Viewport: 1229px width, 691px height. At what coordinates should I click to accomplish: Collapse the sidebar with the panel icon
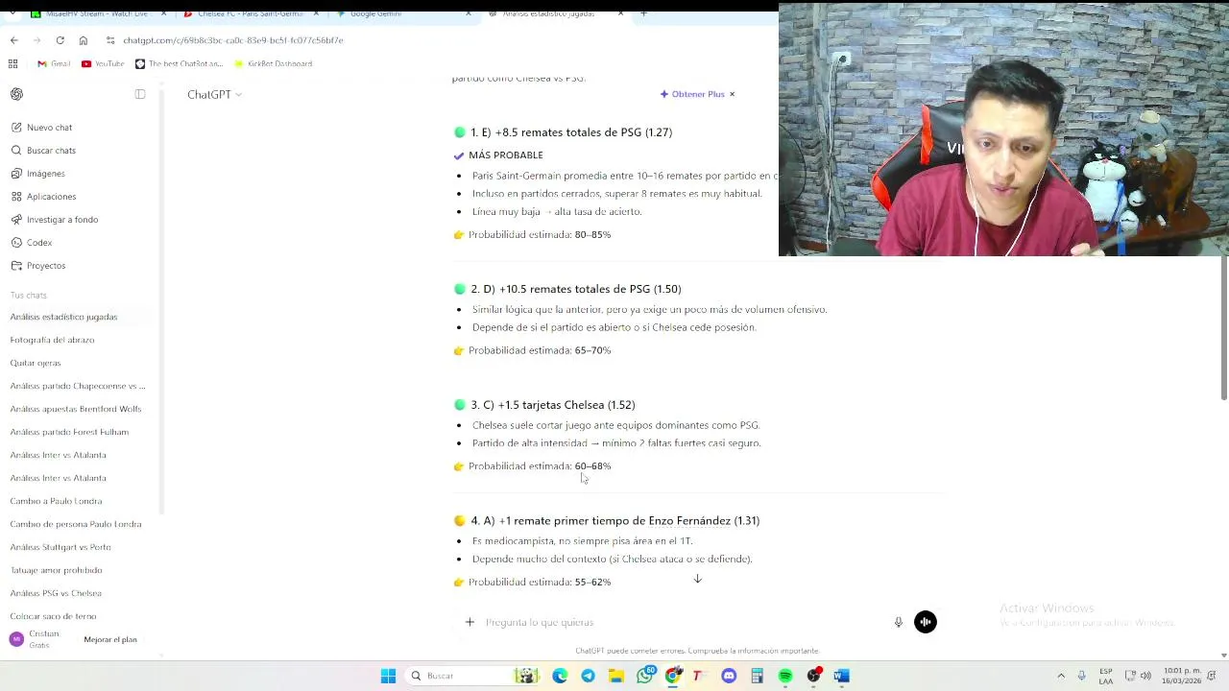coord(140,94)
